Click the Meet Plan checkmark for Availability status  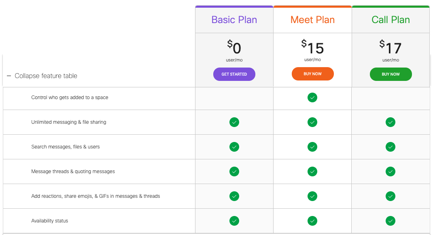coord(312,221)
